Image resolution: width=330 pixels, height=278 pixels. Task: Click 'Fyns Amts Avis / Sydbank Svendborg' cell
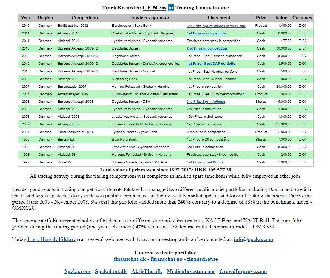141,147
